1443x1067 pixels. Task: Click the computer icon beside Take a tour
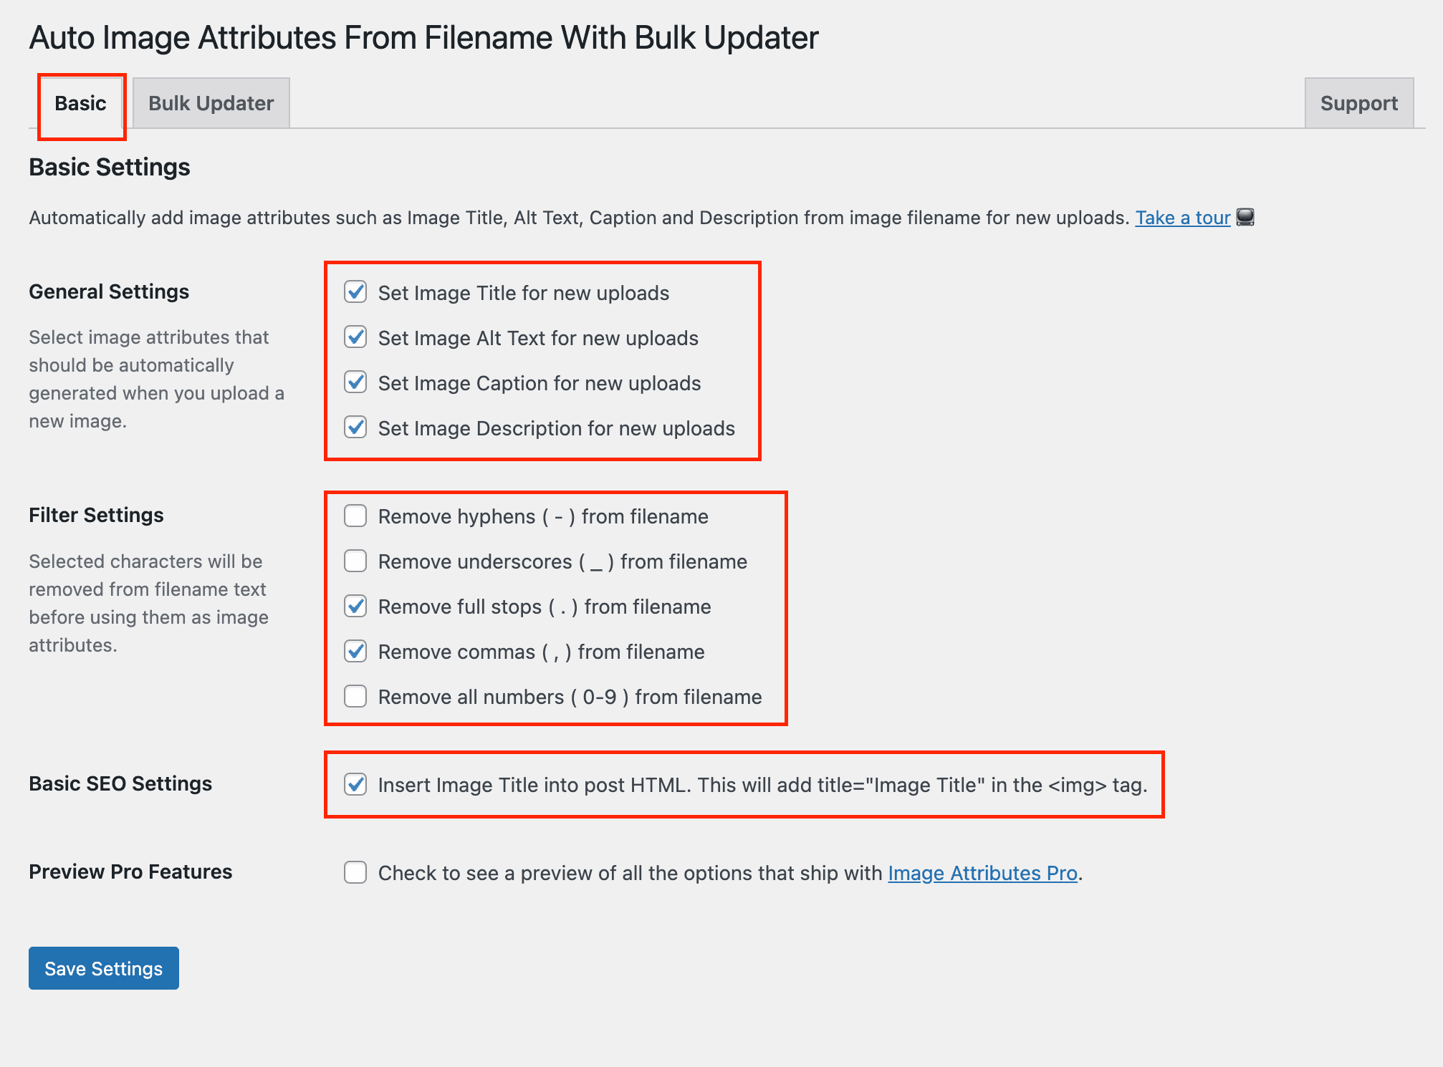tap(1245, 217)
